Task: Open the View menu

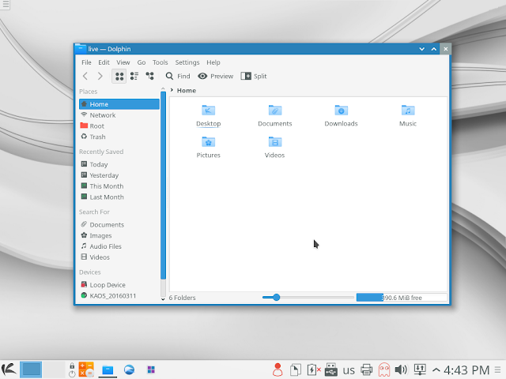Action: point(123,62)
